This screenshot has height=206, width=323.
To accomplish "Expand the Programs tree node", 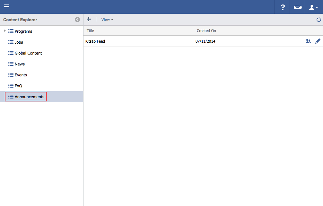I will pos(4,31).
